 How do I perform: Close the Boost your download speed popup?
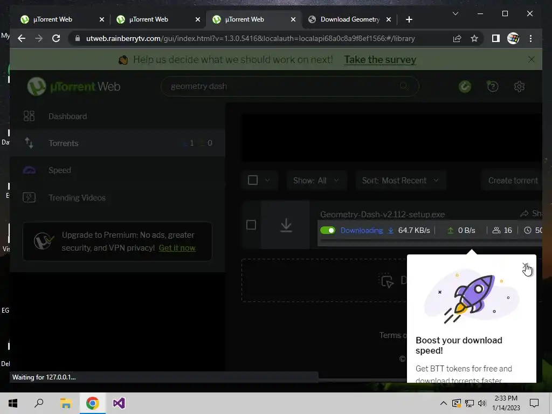coord(525,265)
